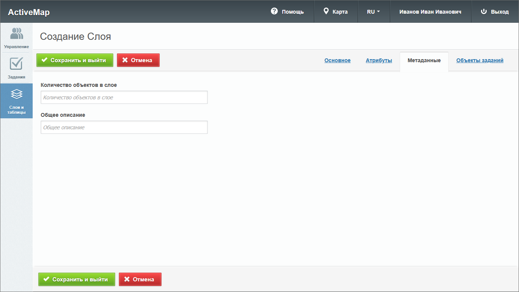Click the bold Общее описание field label
The width and height of the screenshot is (519, 292).
pyautogui.click(x=63, y=115)
